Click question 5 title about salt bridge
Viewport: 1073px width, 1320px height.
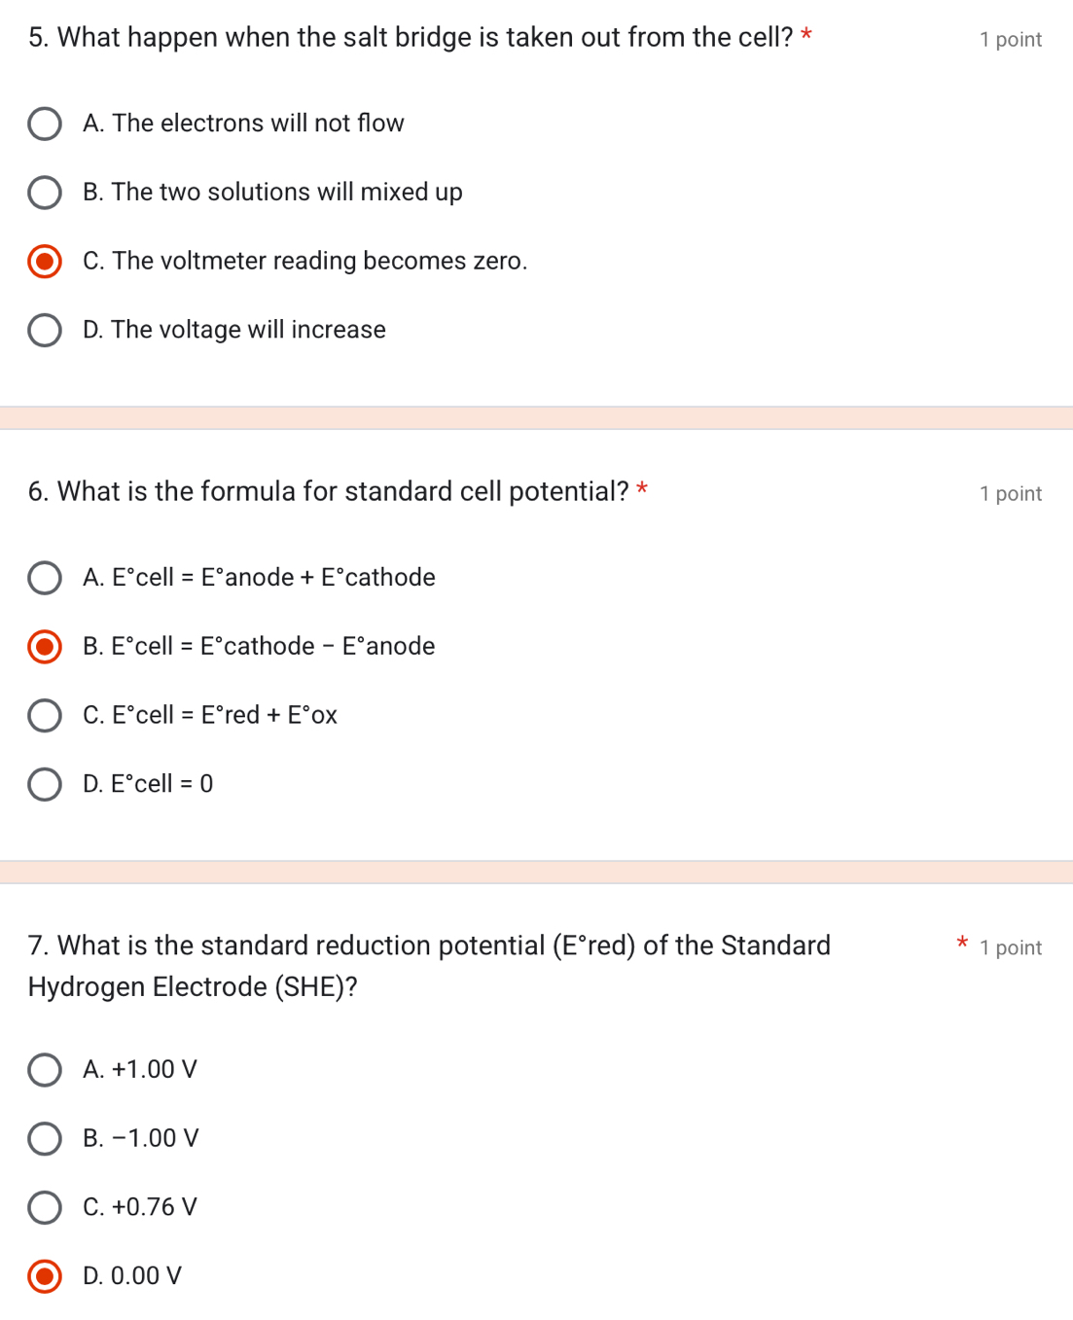click(x=410, y=38)
